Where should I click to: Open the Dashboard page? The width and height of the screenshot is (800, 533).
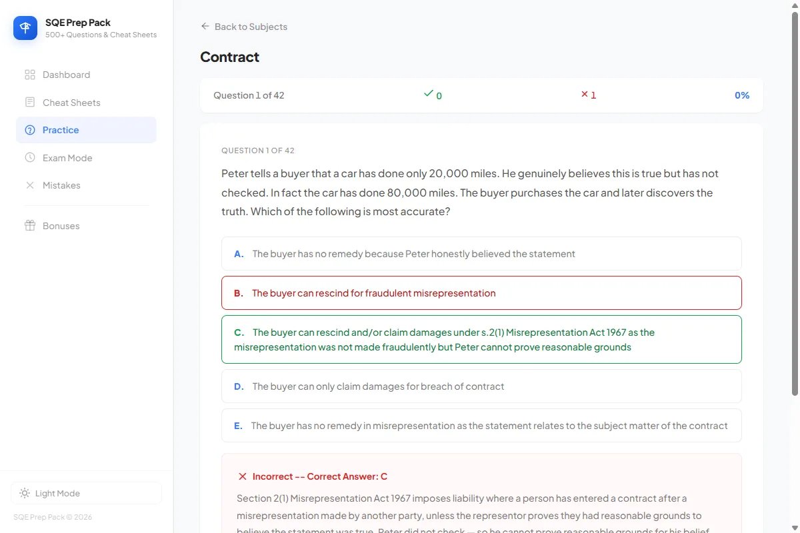click(86, 75)
